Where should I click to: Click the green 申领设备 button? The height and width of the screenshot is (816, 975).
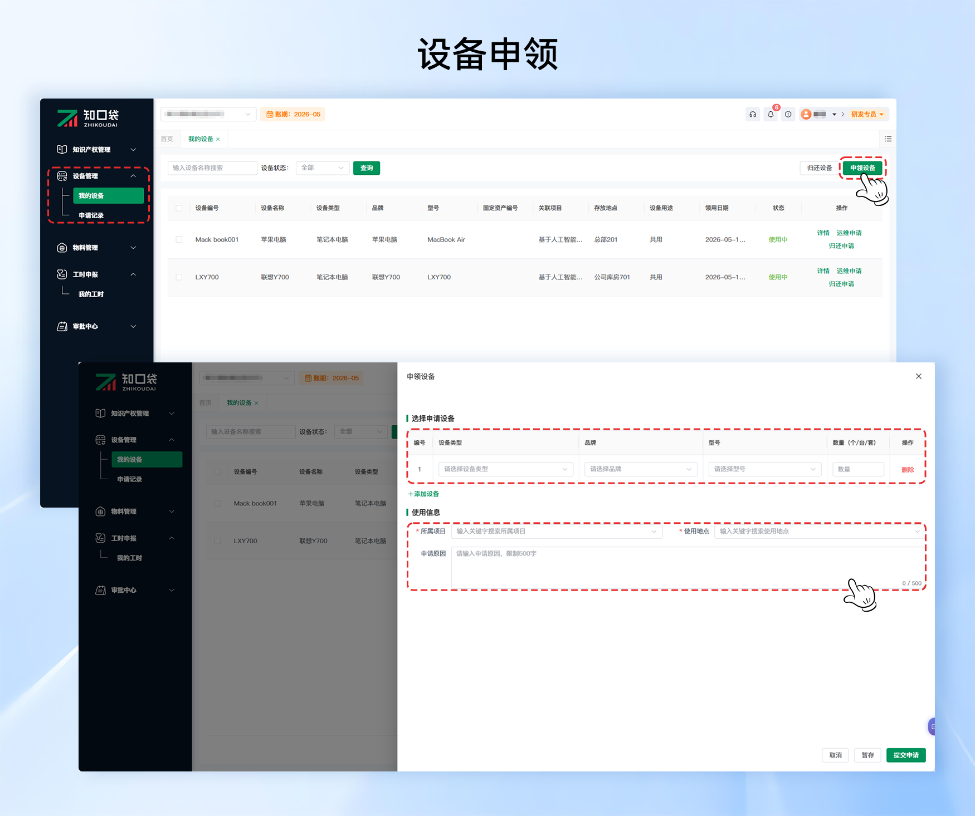862,168
